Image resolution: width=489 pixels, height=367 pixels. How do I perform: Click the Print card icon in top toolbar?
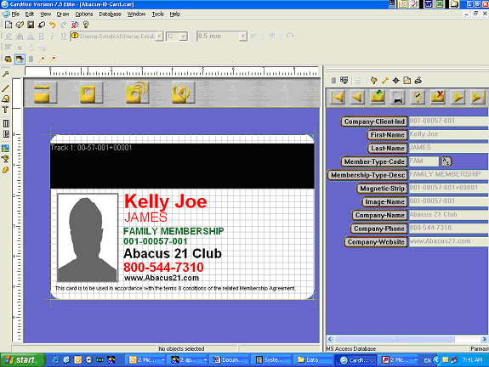(x=42, y=25)
